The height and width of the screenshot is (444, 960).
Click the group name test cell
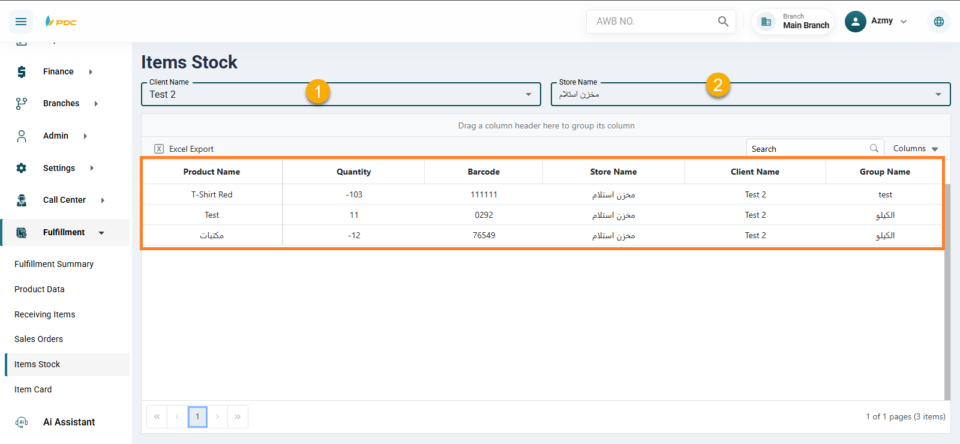[x=885, y=194]
